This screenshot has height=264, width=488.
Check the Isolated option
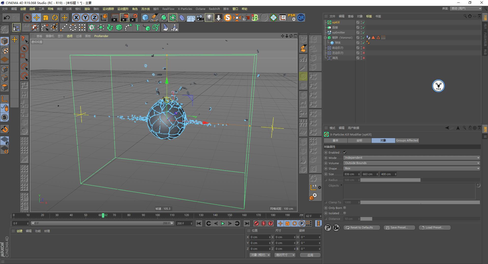point(345,213)
